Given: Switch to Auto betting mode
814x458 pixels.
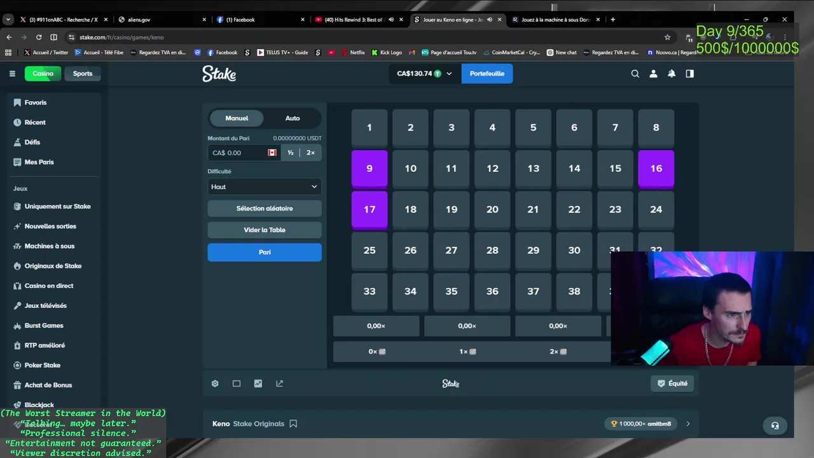Looking at the screenshot, I should [293, 118].
